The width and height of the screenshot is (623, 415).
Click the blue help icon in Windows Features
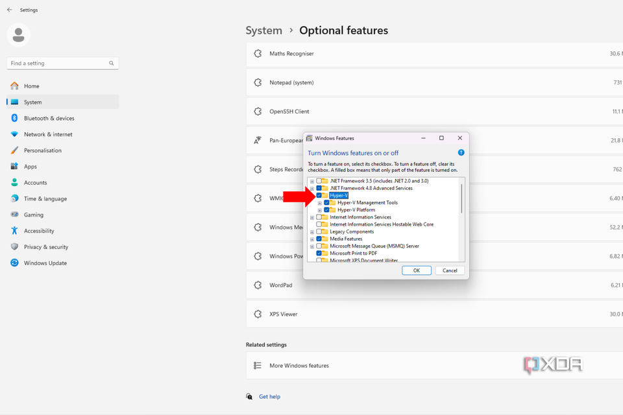(x=461, y=153)
